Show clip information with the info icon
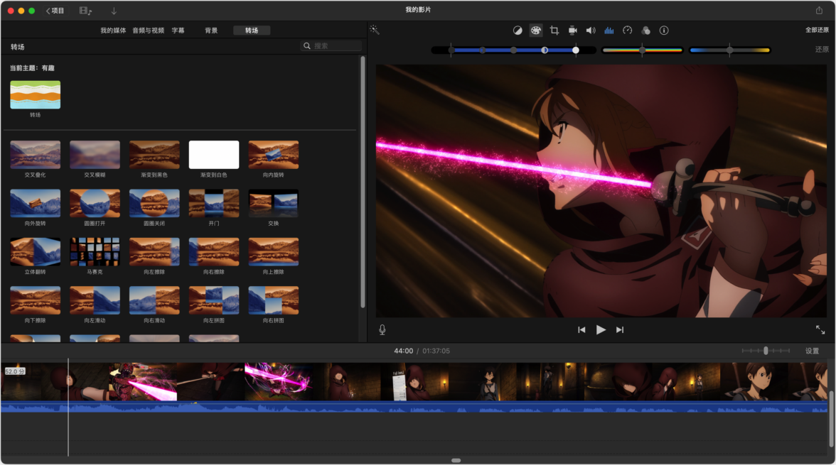836x465 pixels. (x=664, y=31)
